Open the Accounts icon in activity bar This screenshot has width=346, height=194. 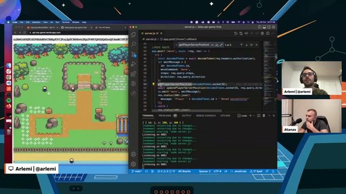[x=134, y=154]
